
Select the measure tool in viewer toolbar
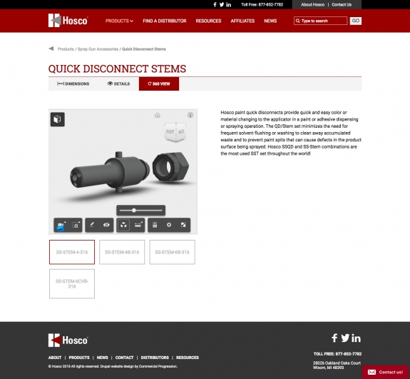tap(138, 225)
